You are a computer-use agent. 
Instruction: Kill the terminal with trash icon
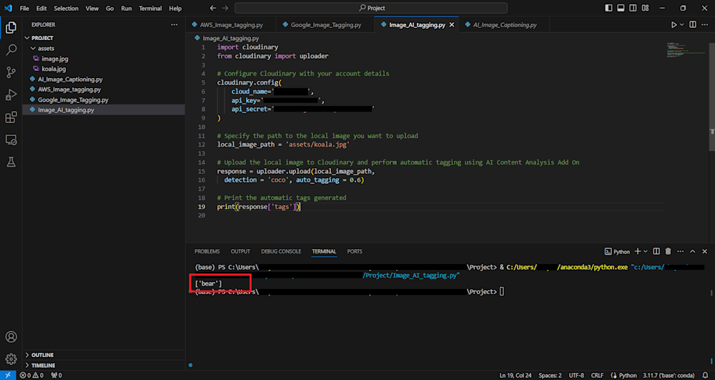click(x=668, y=251)
